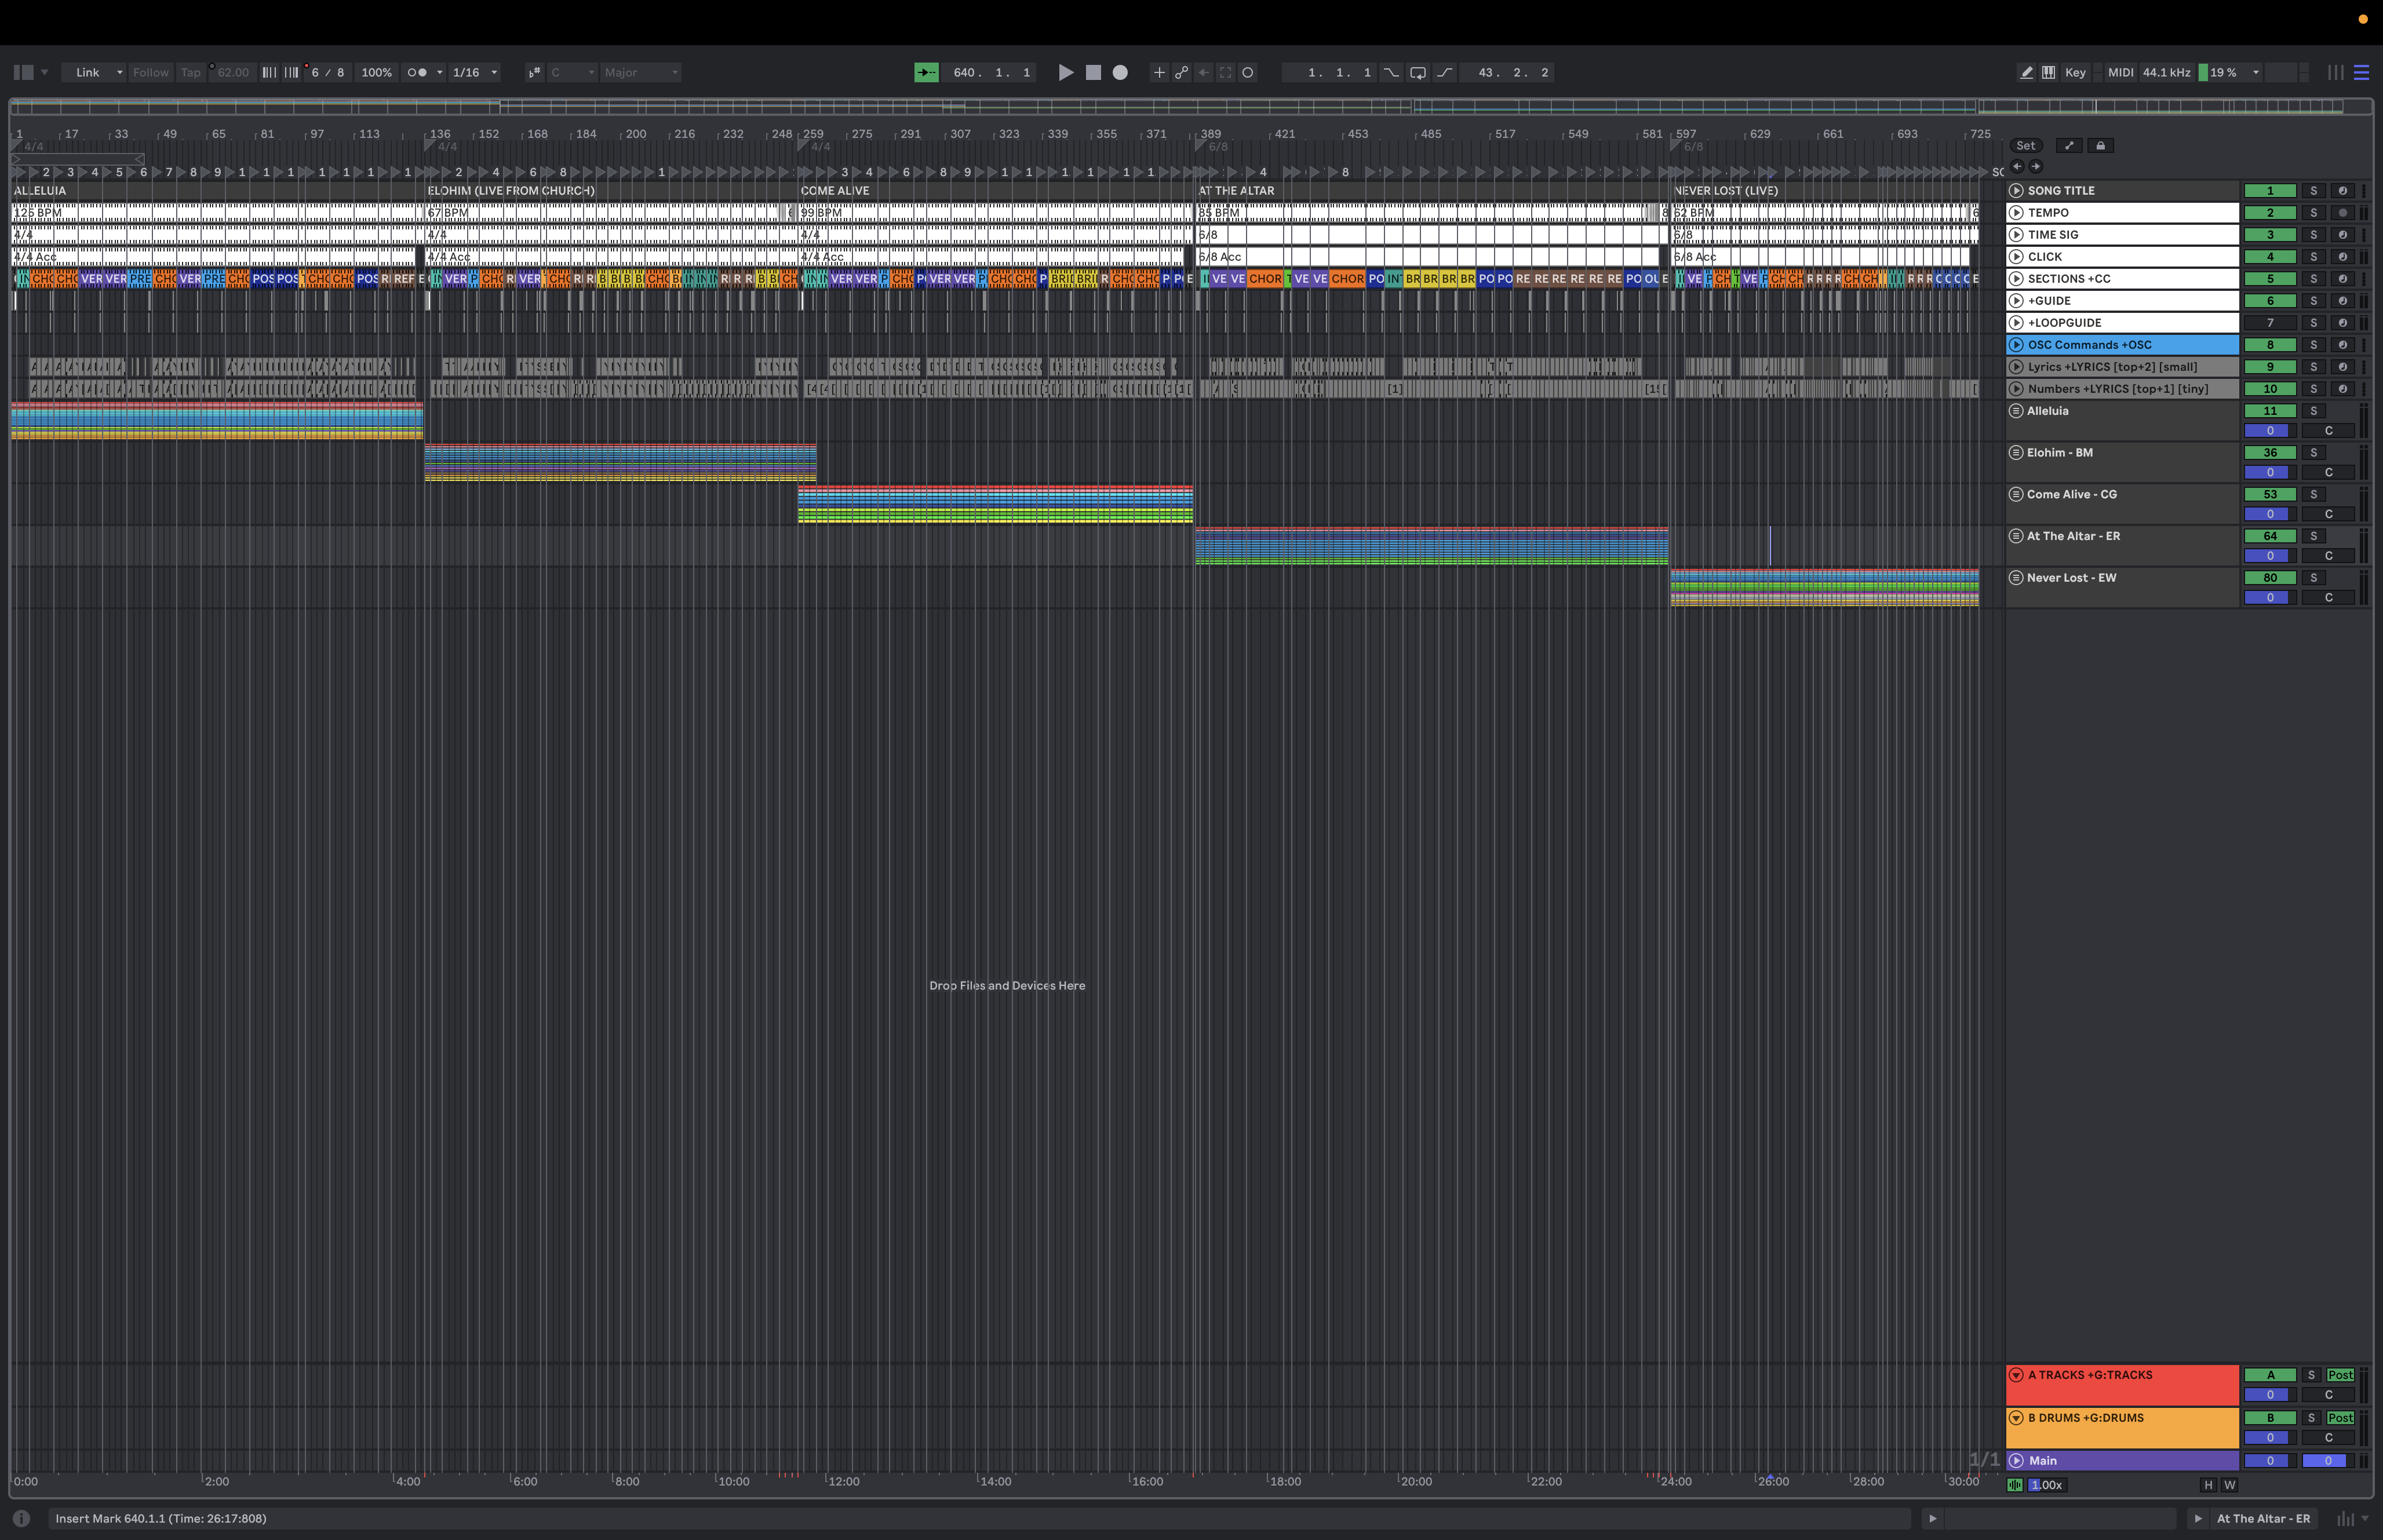Viewport: 2383px width, 1540px height.
Task: Collapse the A TRACKS +G:TRACKS group
Action: click(x=2016, y=1375)
